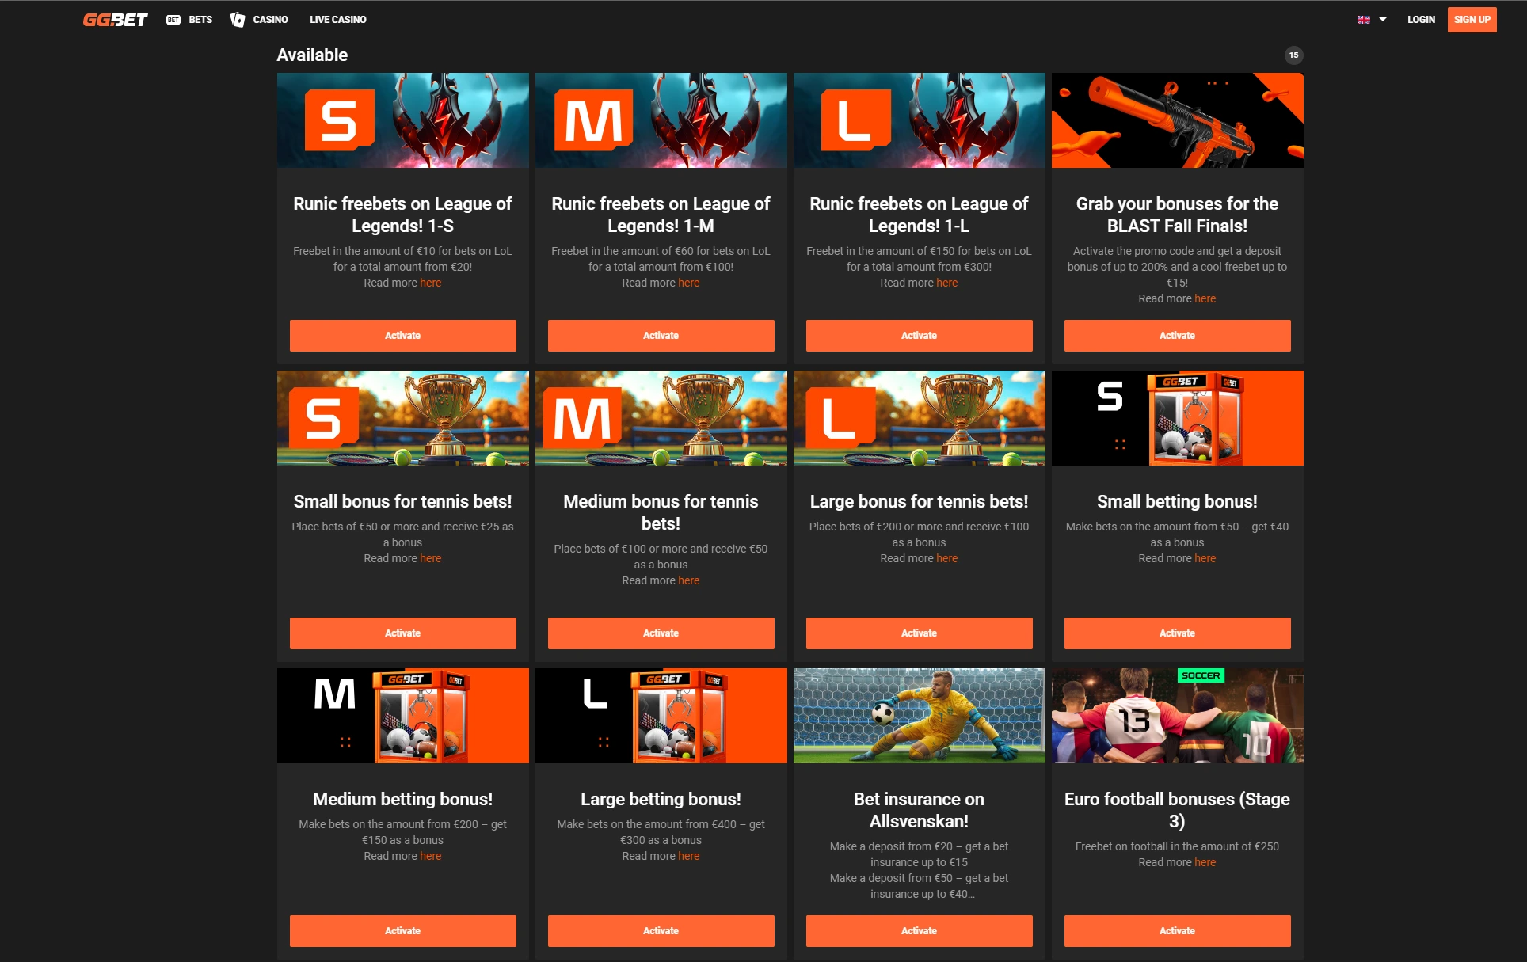Activate the Small betting bonus
Screen dimensions: 1527x962
pos(1178,633)
